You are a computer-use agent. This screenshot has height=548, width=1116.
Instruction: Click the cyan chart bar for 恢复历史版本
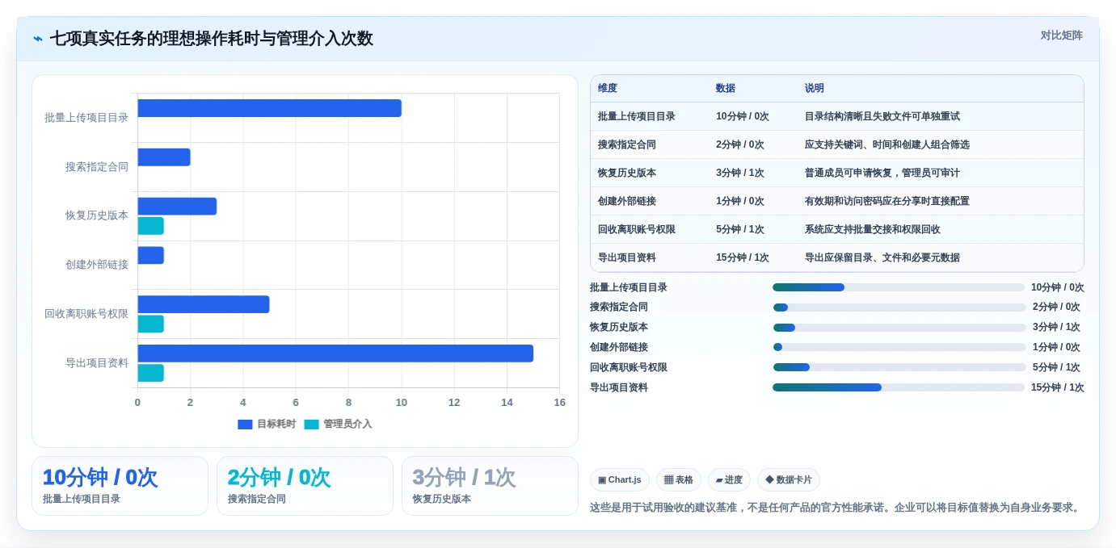150,226
